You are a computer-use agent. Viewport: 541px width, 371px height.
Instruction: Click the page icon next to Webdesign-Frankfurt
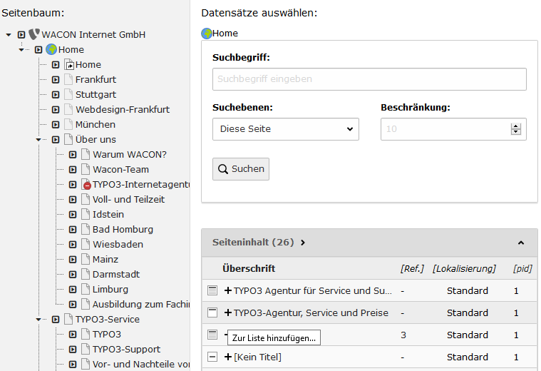69,109
